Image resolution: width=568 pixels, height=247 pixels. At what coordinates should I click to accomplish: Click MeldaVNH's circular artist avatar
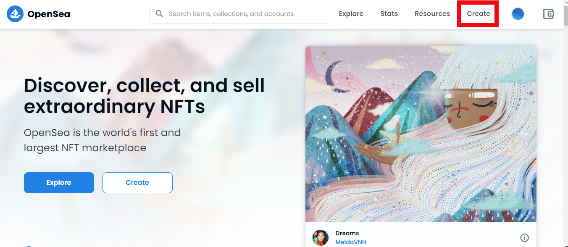coord(321,238)
